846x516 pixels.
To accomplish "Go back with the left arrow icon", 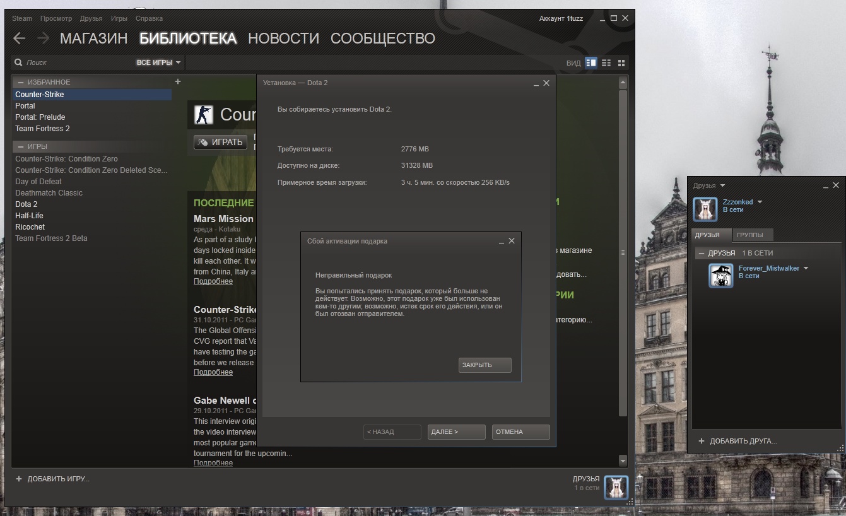I will coord(20,38).
